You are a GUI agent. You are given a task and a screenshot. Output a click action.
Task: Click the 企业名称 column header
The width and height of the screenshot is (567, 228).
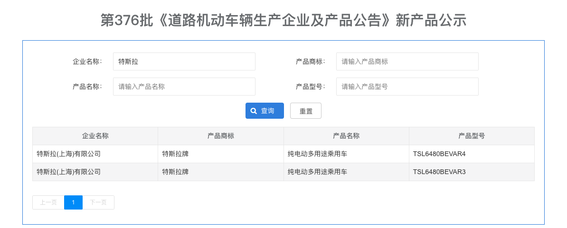[95, 136]
